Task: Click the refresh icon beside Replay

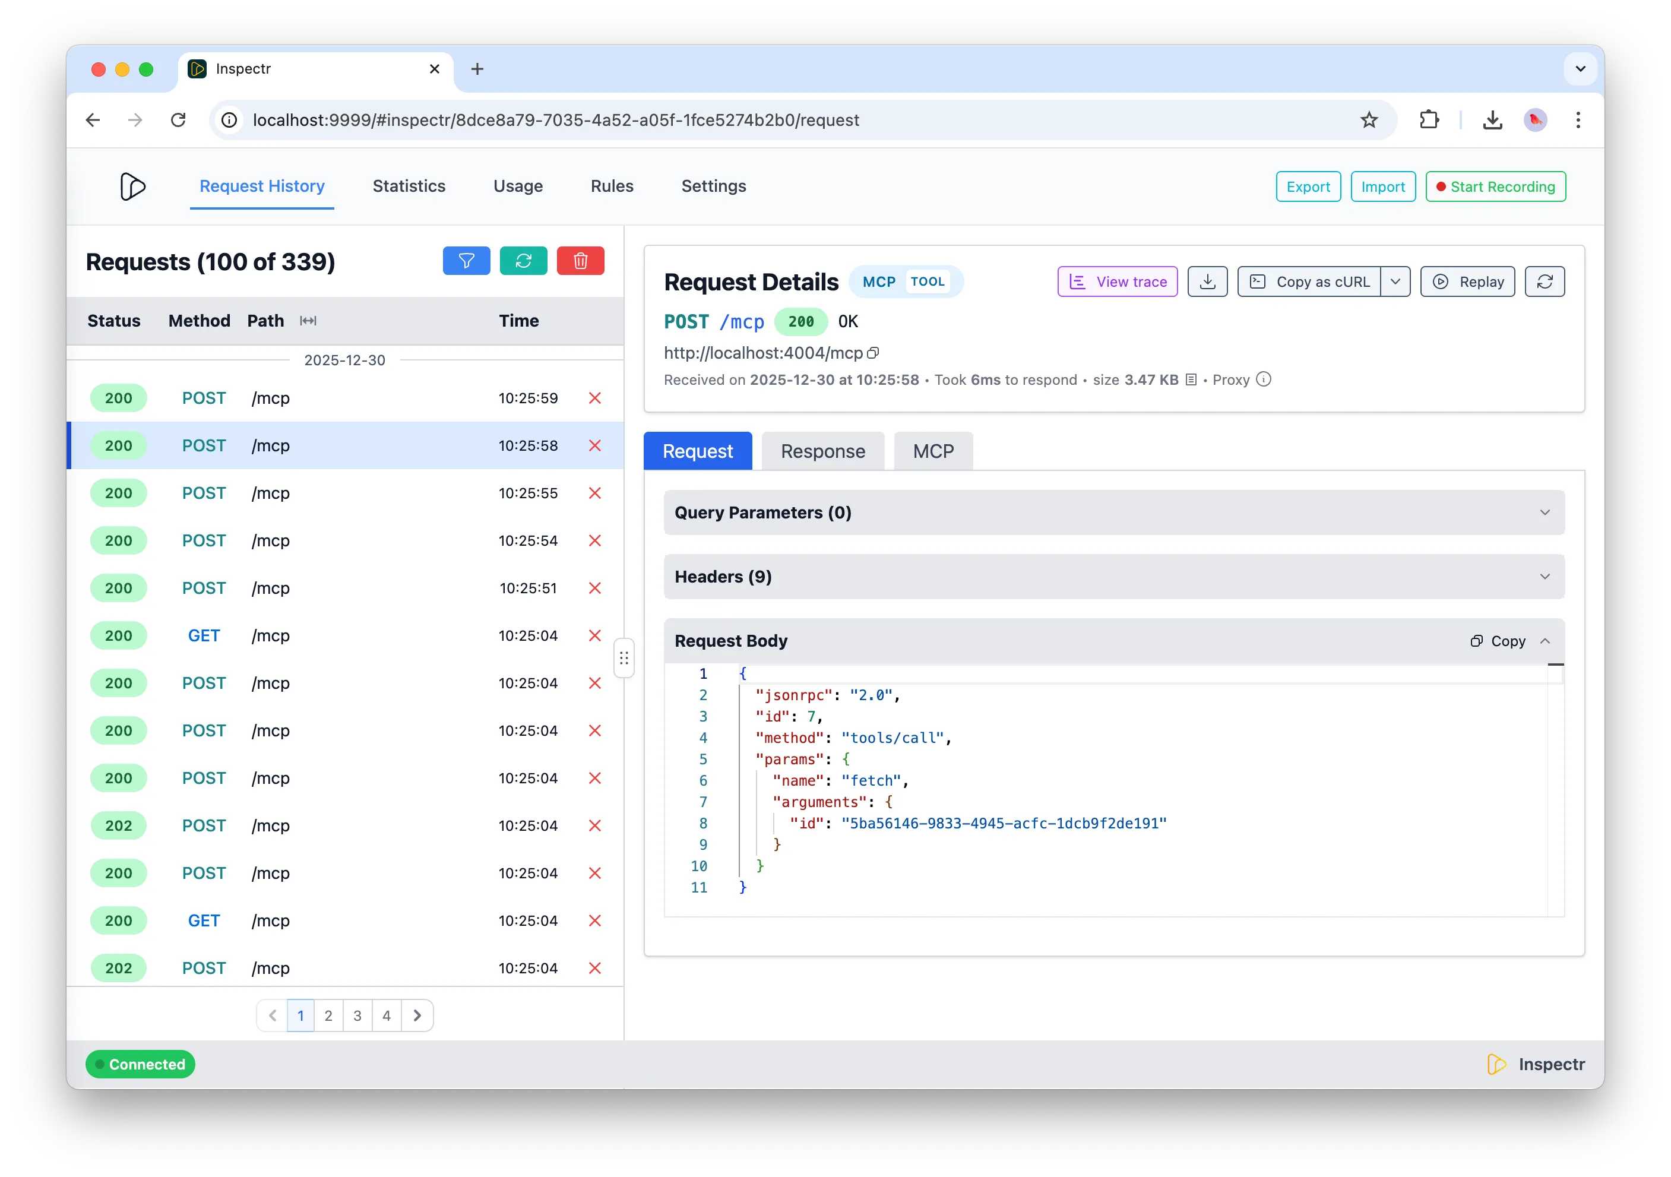Action: [x=1545, y=281]
